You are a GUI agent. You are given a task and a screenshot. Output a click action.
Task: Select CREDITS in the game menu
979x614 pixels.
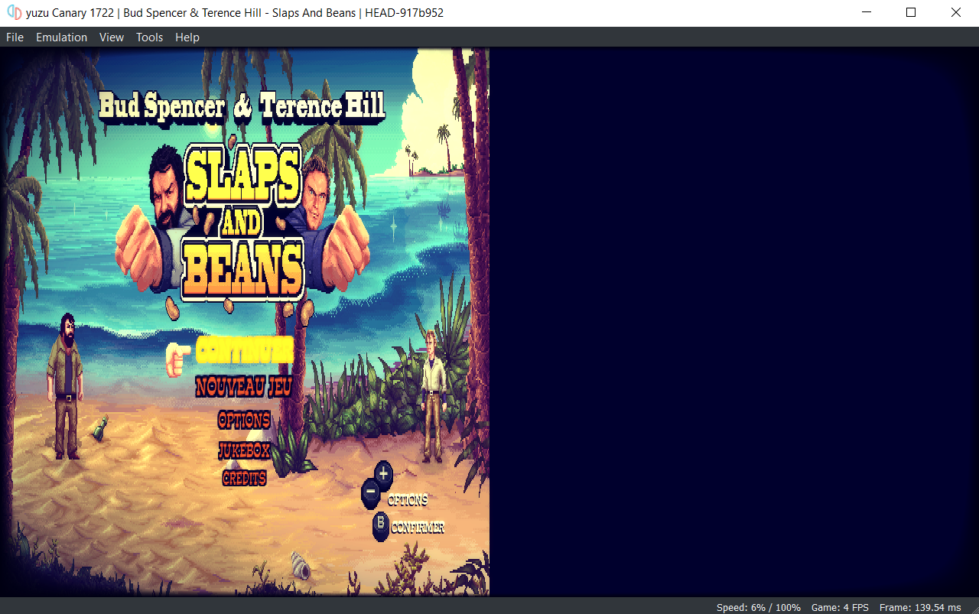pyautogui.click(x=244, y=478)
